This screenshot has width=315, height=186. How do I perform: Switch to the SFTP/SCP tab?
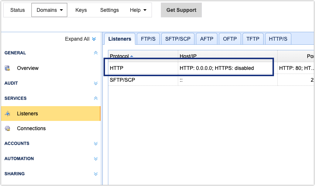coord(177,39)
